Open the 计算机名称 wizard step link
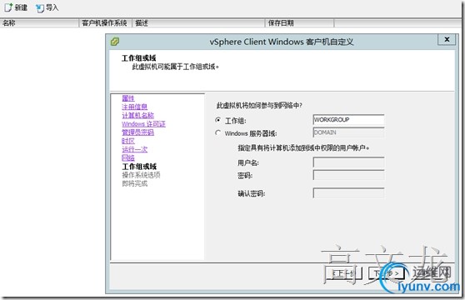 coord(137,115)
